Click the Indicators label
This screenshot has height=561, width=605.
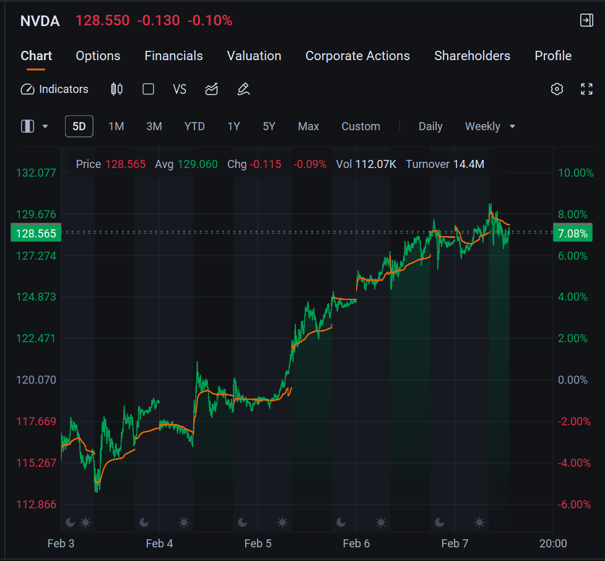(64, 89)
